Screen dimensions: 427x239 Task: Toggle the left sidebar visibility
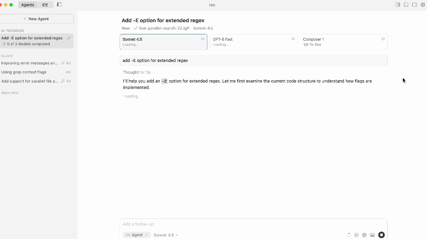point(59,4)
